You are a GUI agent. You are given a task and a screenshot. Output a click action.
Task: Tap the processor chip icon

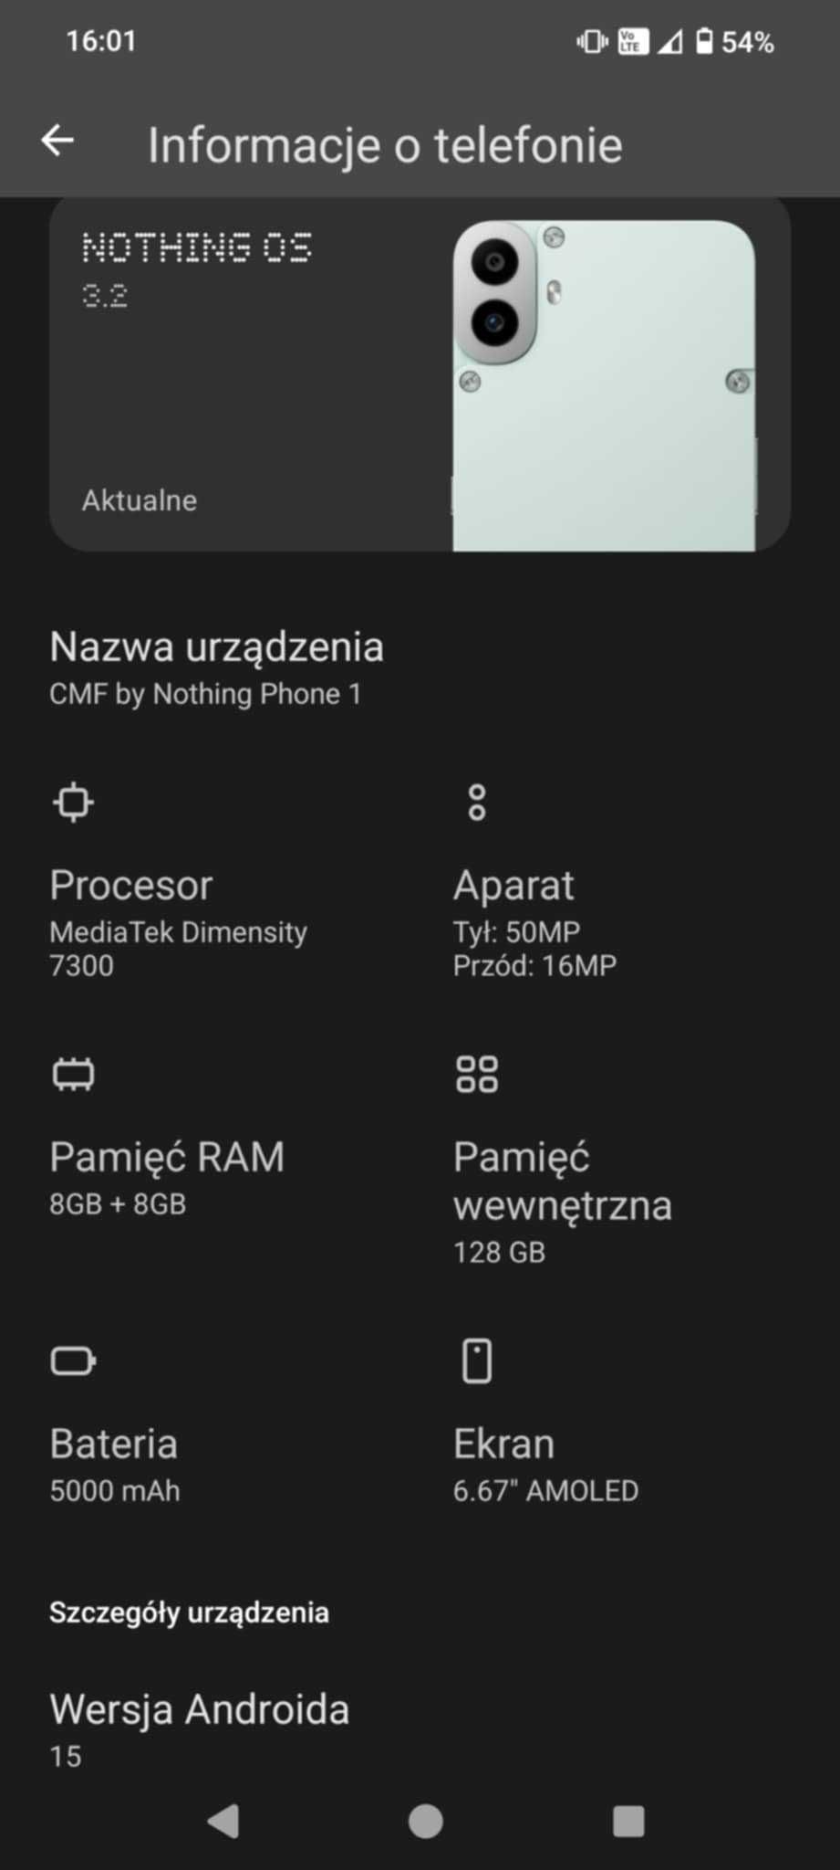coord(74,803)
